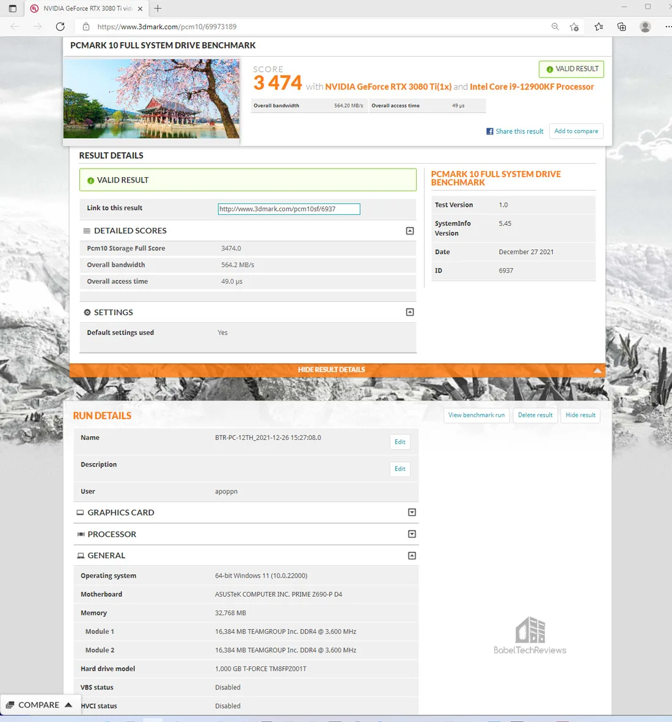Screen dimensions: 672x722
Task: Click the Detailed Scores list icon
Action: [87, 231]
